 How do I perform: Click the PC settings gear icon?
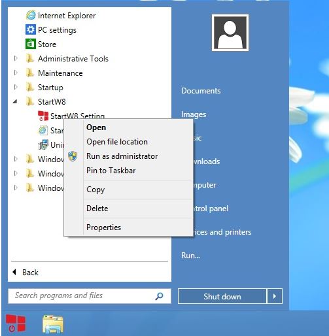(x=31, y=29)
